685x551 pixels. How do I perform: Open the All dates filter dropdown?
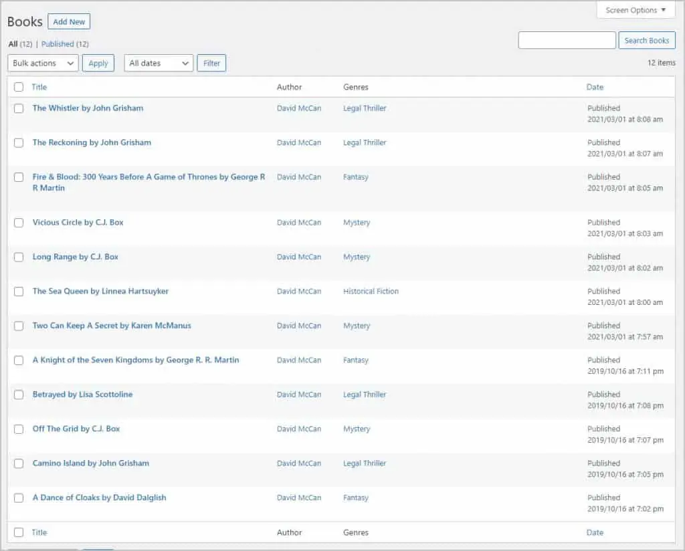pos(159,63)
